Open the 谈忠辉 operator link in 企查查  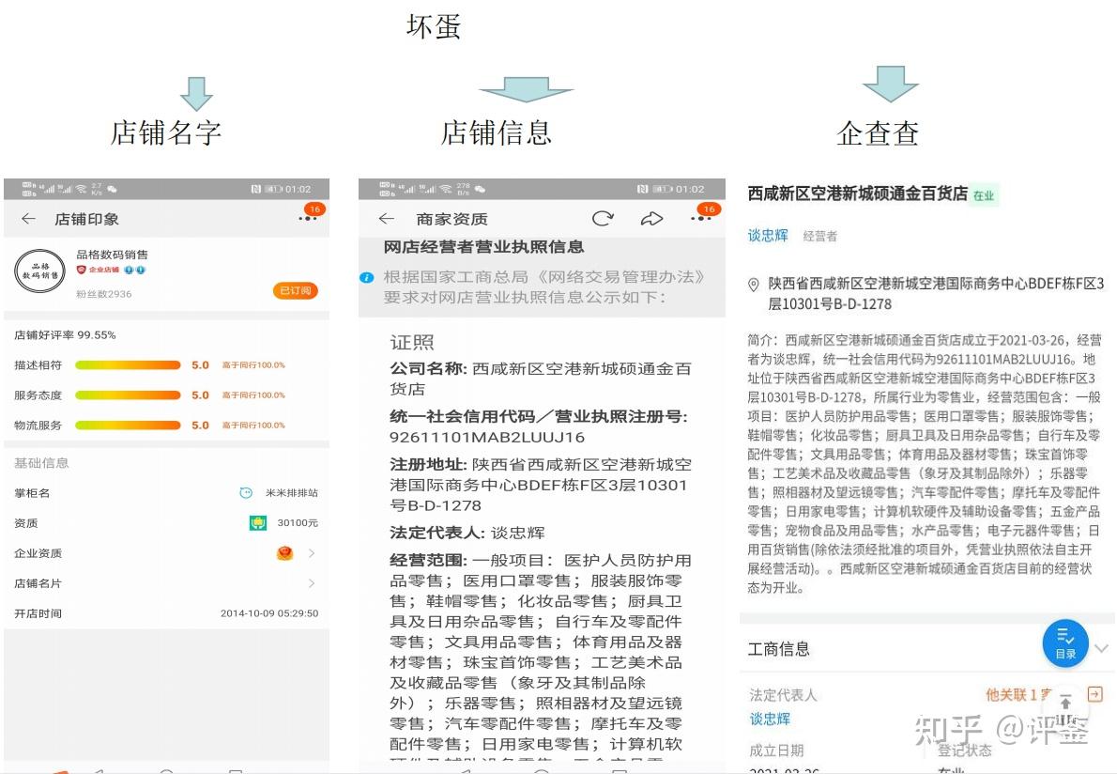(x=768, y=236)
